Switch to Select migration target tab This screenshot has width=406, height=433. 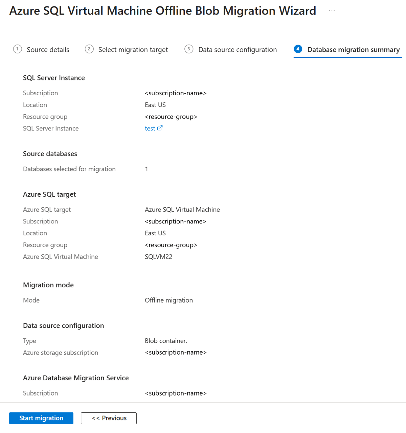pos(133,50)
